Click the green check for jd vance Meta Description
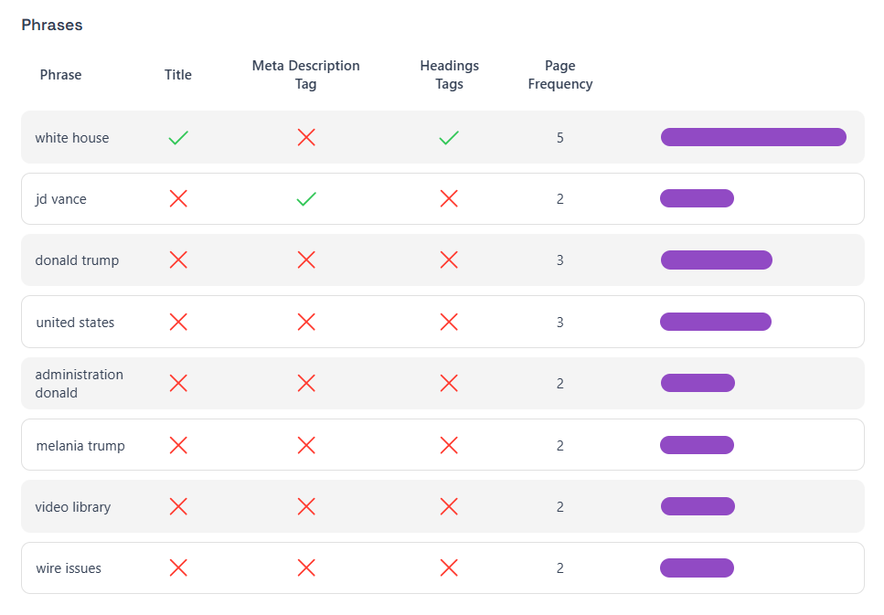The height and width of the screenshot is (615, 884). (x=306, y=199)
